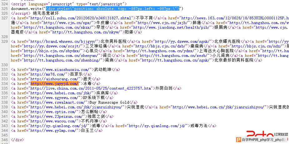Click the closing </div> tag on line 346
The width and height of the screenshot is (289, 144).
[x=17, y=140]
